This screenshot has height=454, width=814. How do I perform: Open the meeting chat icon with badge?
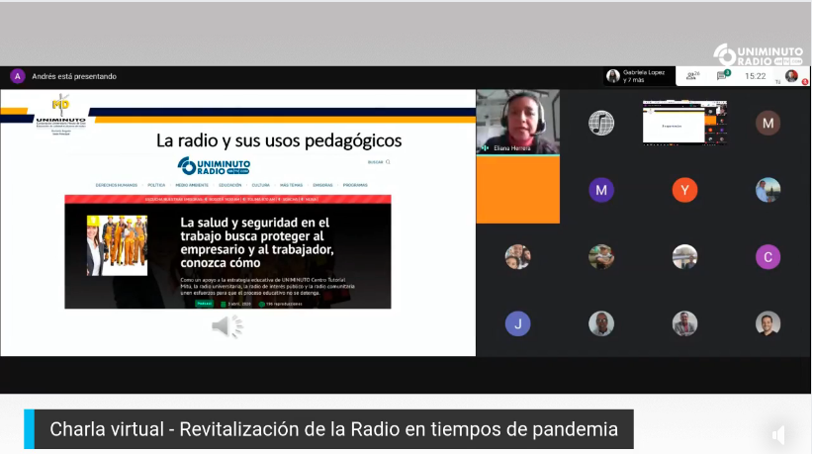tap(723, 76)
